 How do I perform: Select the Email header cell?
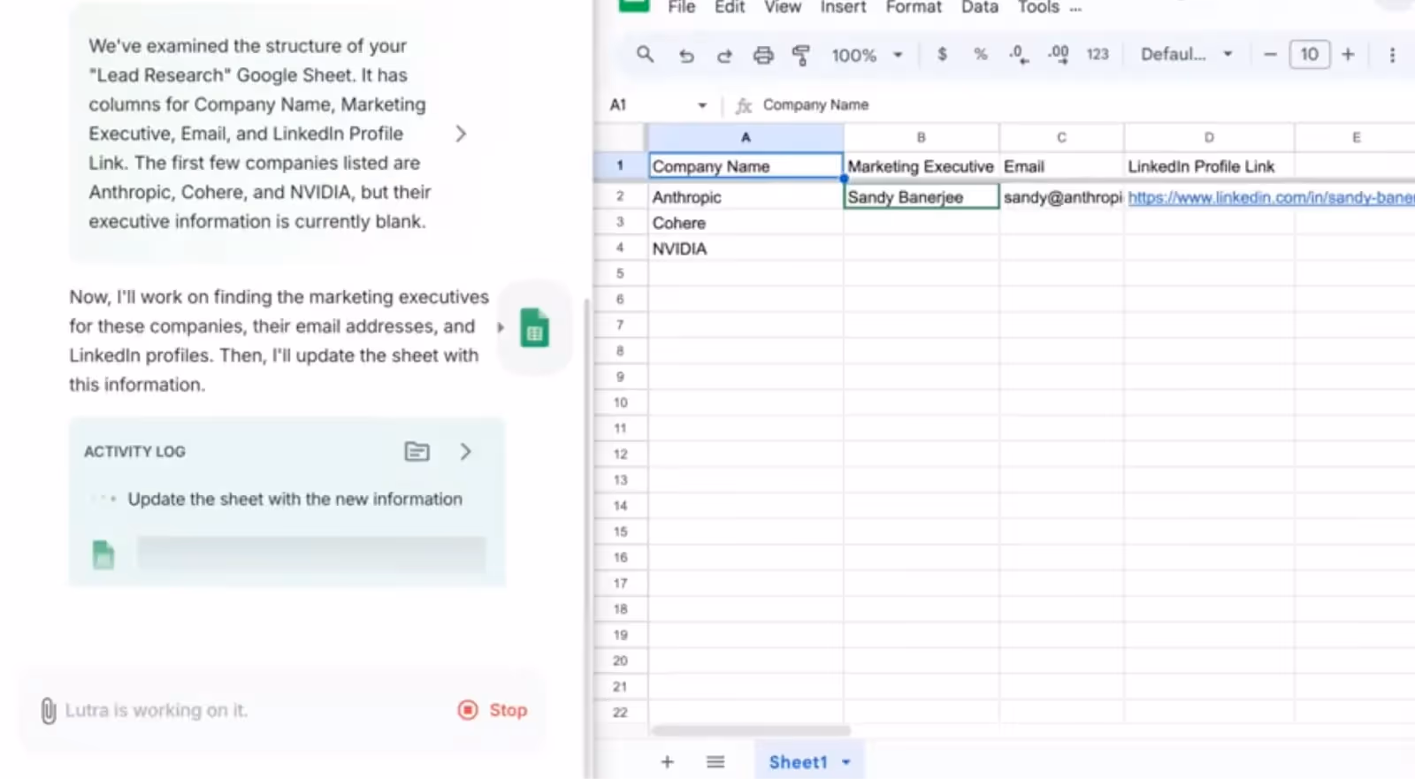(x=1061, y=166)
